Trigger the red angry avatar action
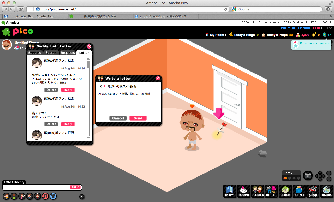334x202 pixels. [38, 196]
